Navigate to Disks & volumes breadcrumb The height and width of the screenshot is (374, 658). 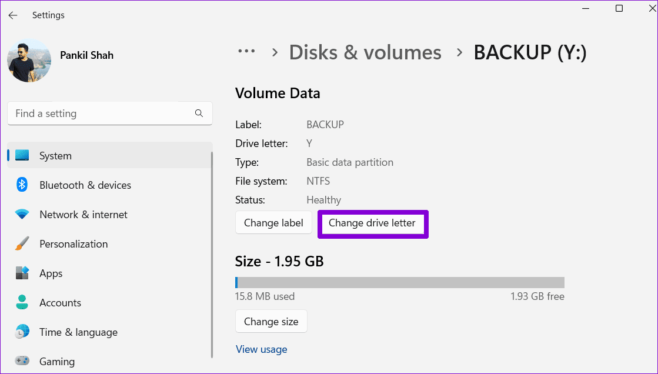(x=365, y=52)
